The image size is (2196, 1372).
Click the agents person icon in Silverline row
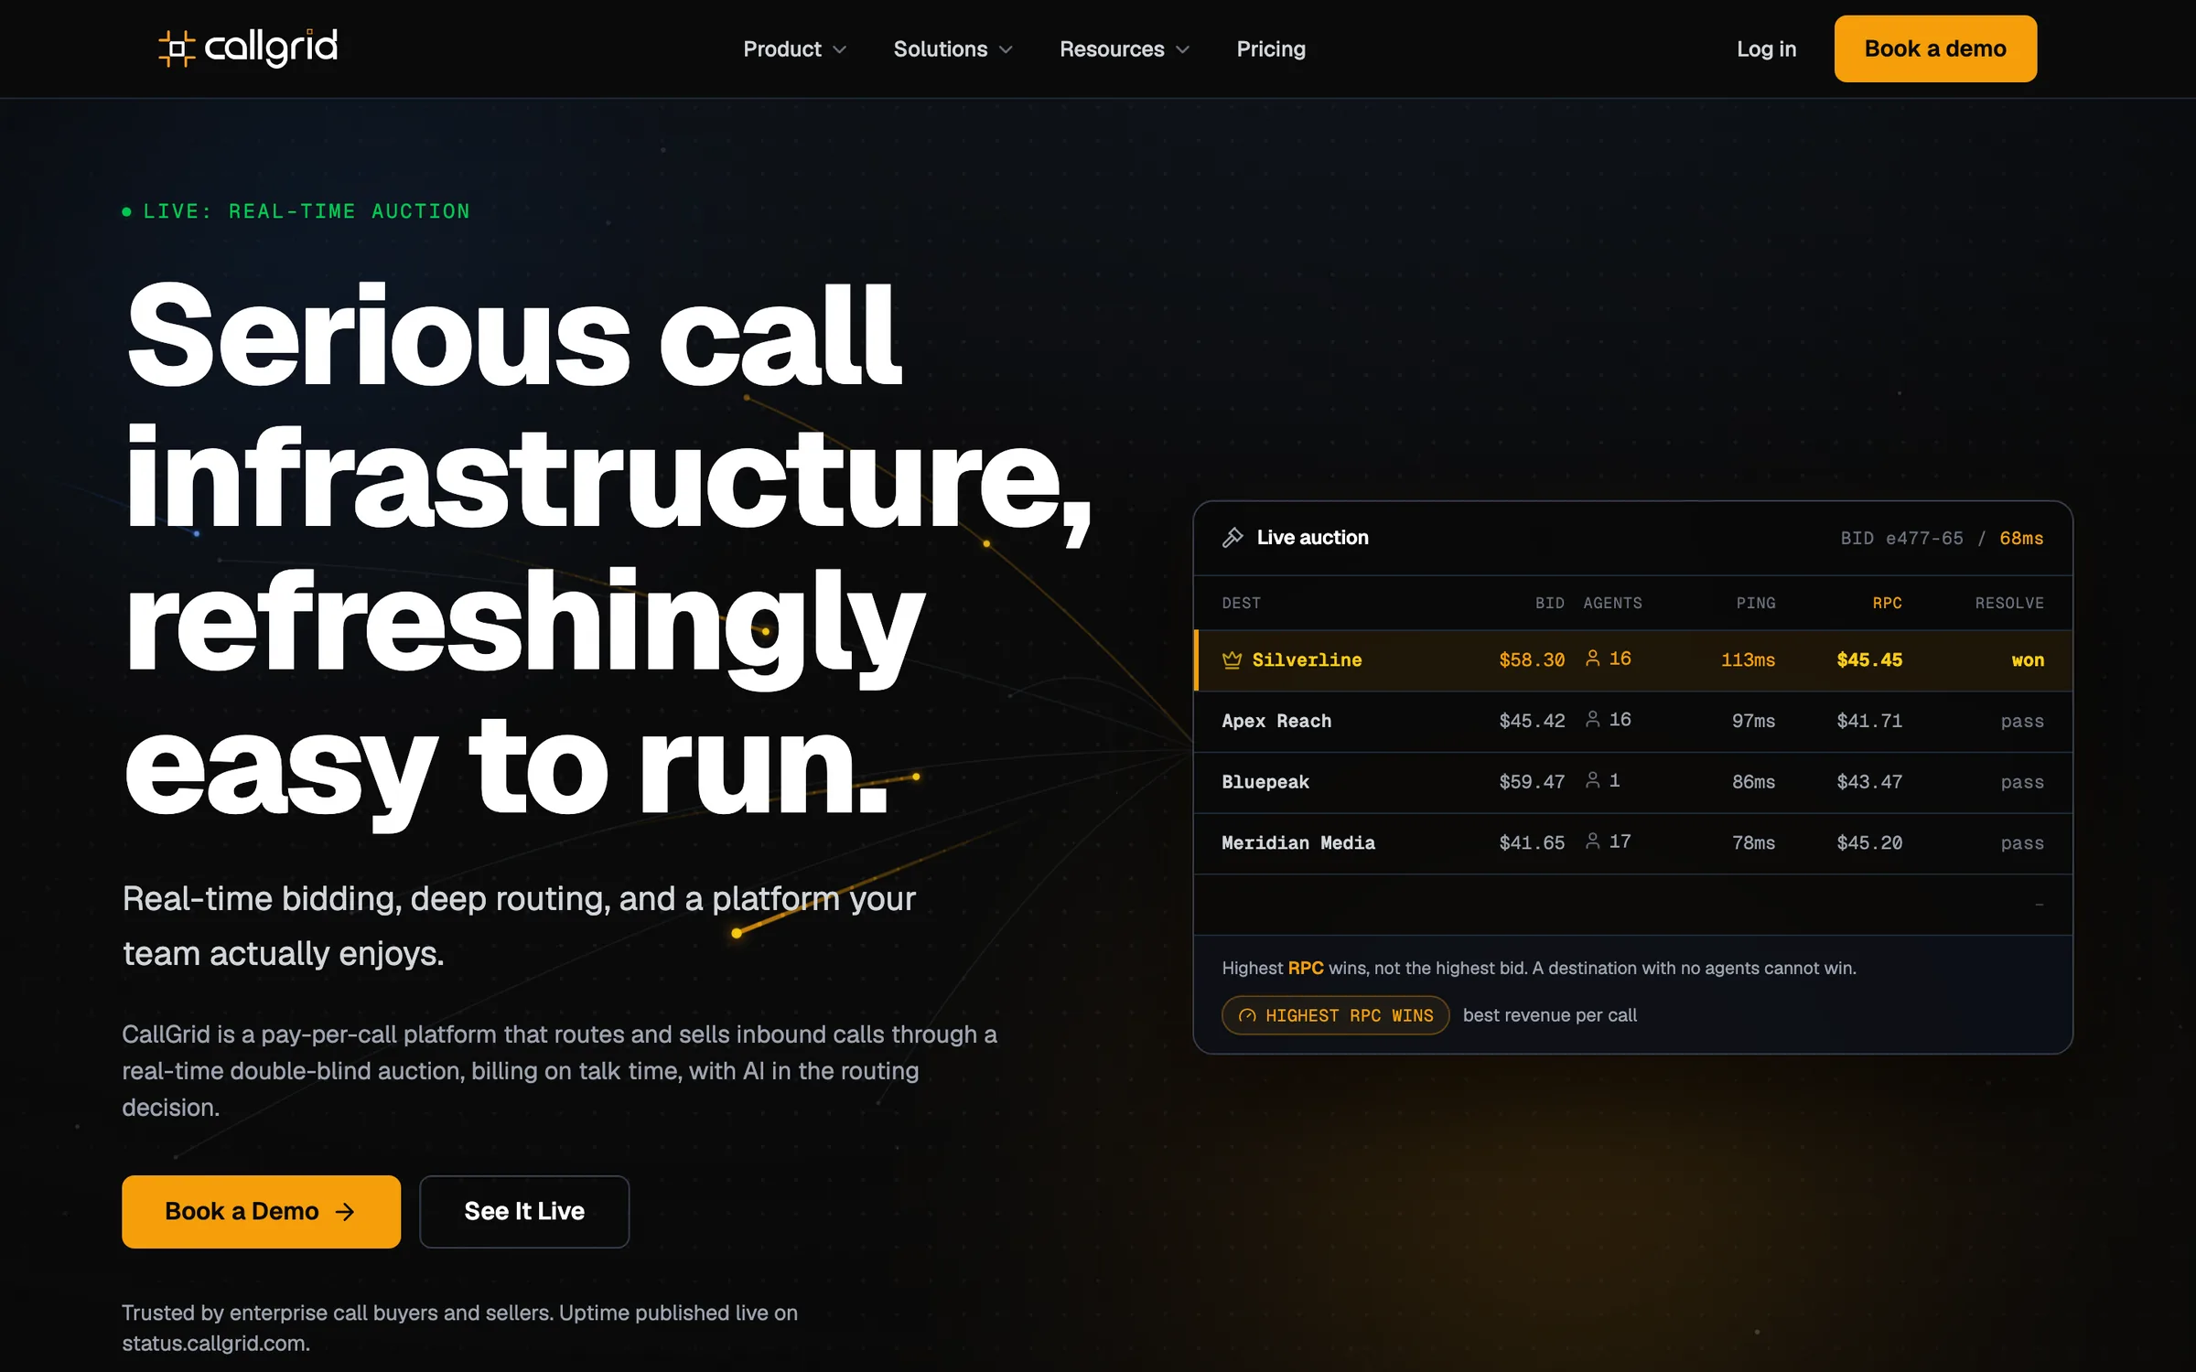[1593, 659]
